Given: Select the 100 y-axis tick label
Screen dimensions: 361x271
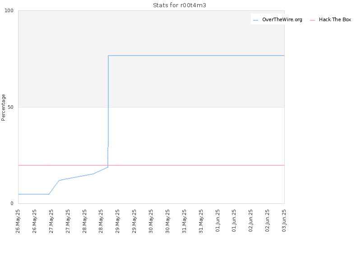Looking at the screenshot, I should (x=9, y=10).
